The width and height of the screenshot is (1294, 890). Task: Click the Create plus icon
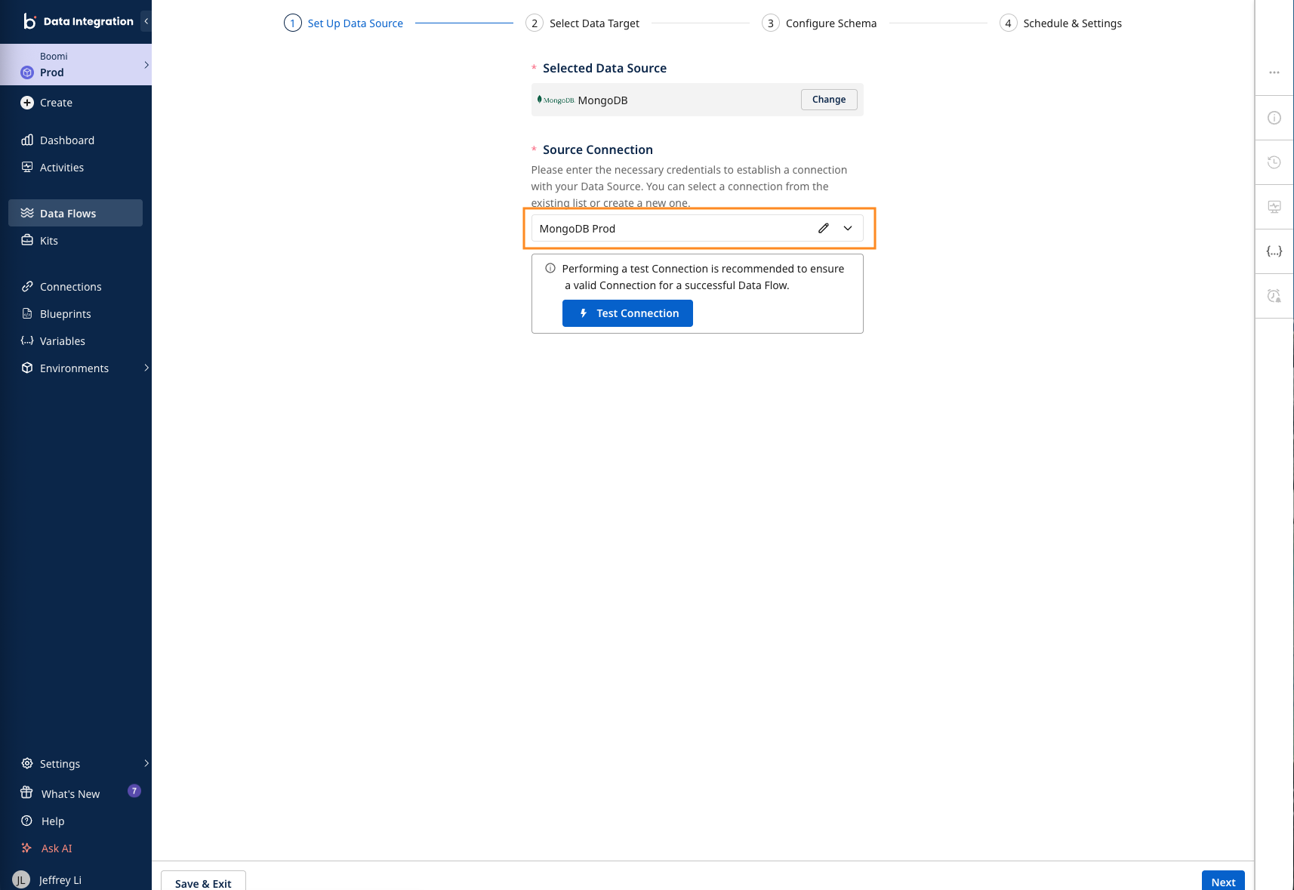coord(27,103)
